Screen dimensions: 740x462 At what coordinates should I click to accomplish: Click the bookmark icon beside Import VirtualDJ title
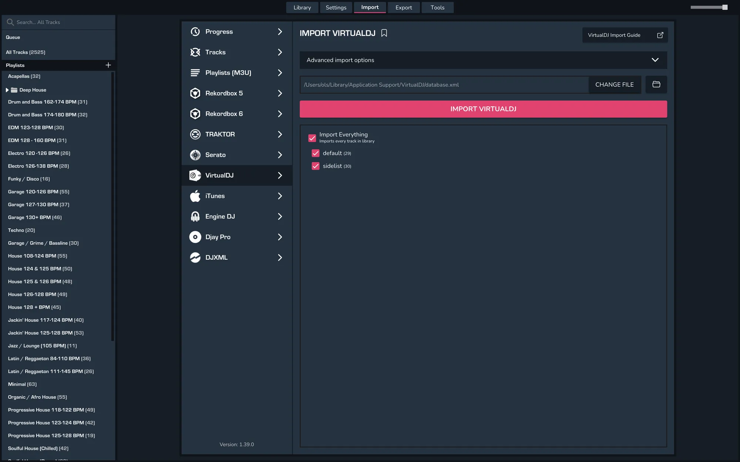pyautogui.click(x=384, y=33)
